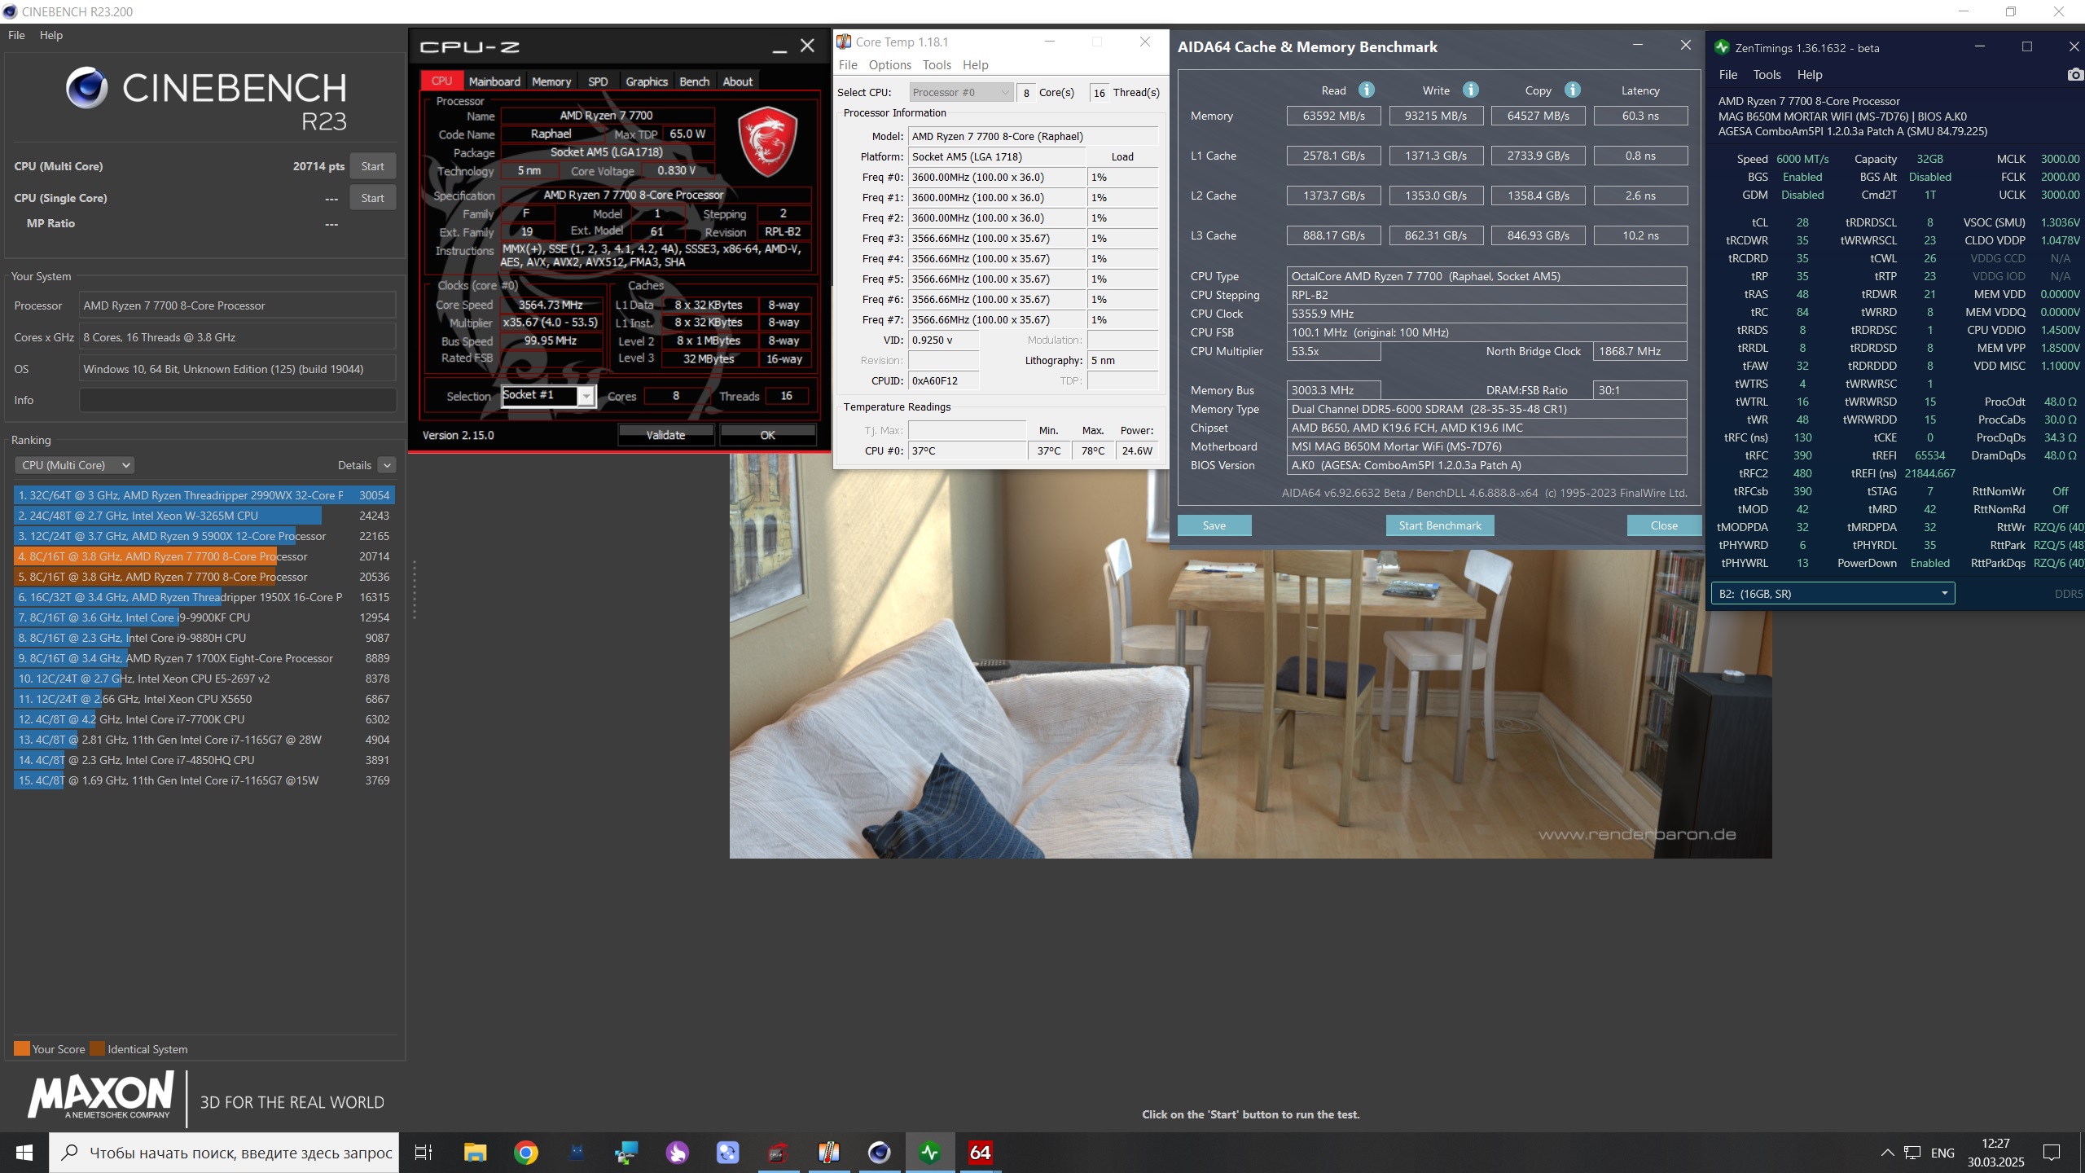The image size is (2085, 1173).
Task: Click the Start Benchmark button
Action: (x=1439, y=525)
